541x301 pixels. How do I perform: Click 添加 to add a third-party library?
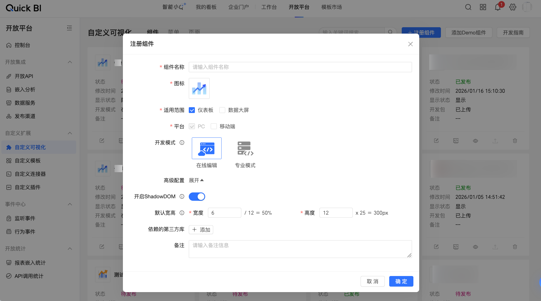201,230
